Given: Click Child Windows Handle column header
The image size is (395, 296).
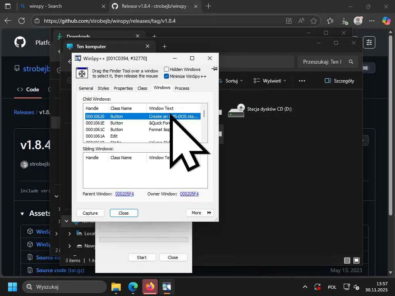Looking at the screenshot, I should coord(96,108).
